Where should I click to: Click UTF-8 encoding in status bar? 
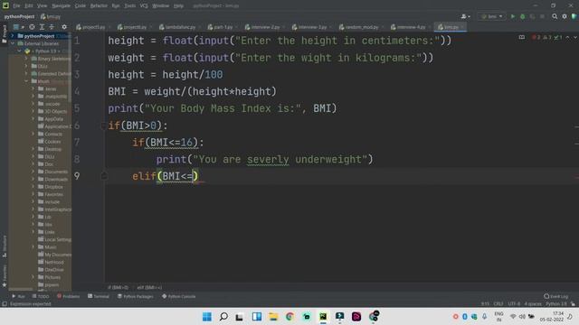pos(514,303)
